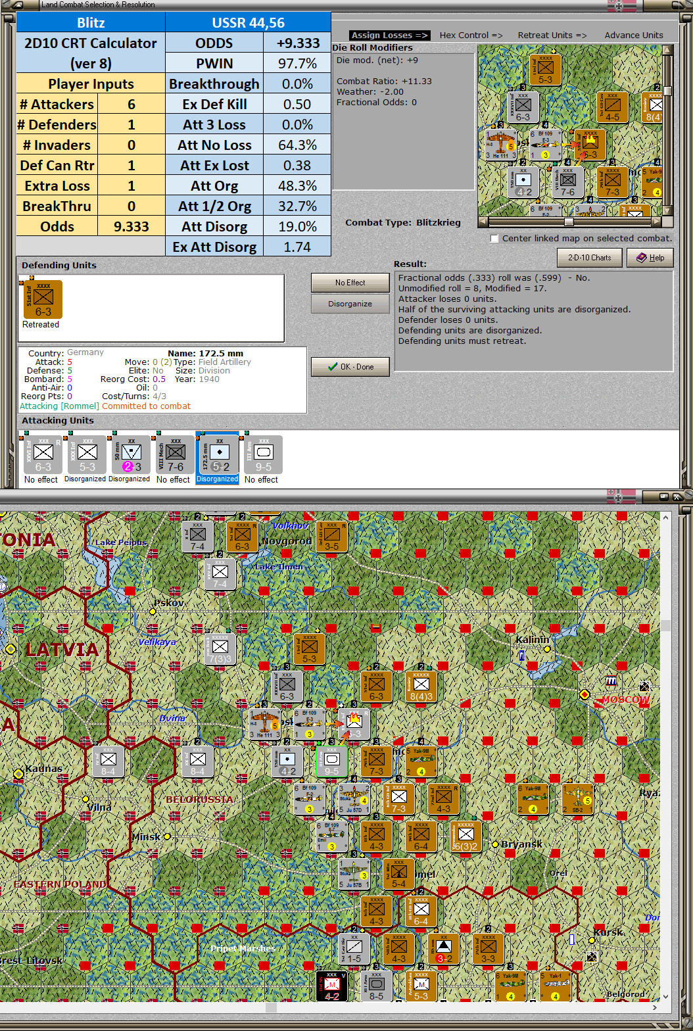
Task: Click the minimap vertical scrollbar thumb
Action: click(668, 90)
